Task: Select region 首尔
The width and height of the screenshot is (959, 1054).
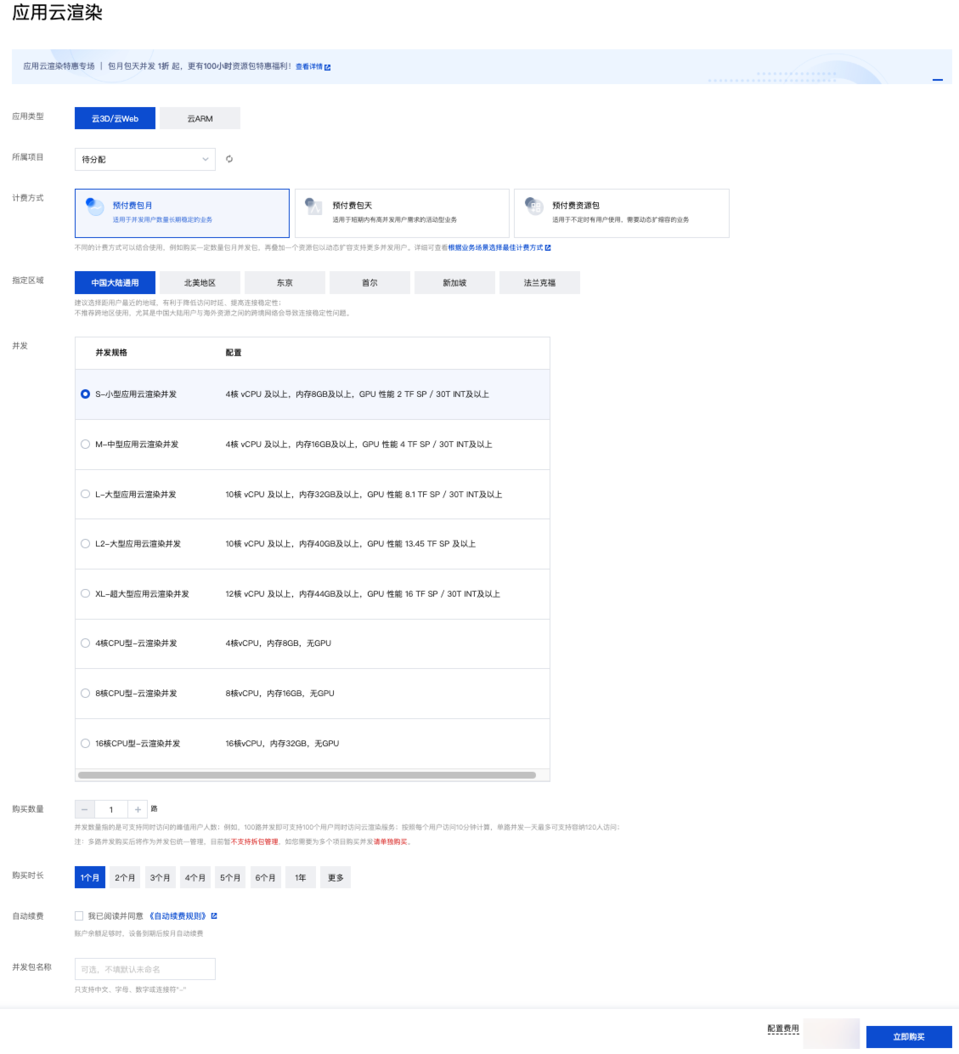Action: (x=369, y=283)
